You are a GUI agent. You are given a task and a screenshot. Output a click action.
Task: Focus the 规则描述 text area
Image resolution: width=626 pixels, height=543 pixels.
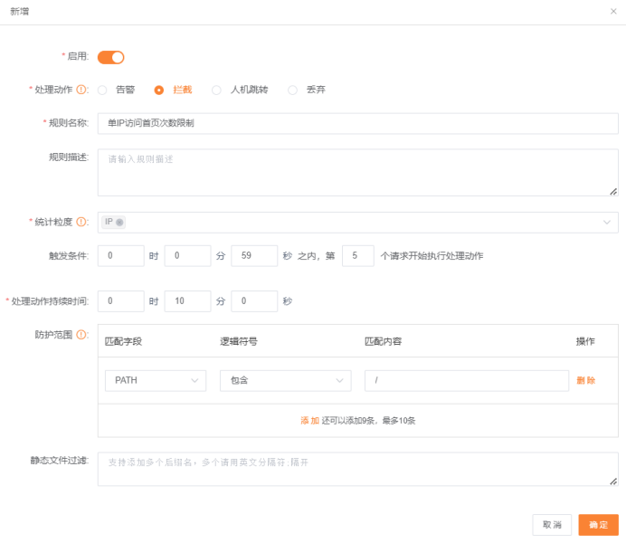[x=357, y=173]
